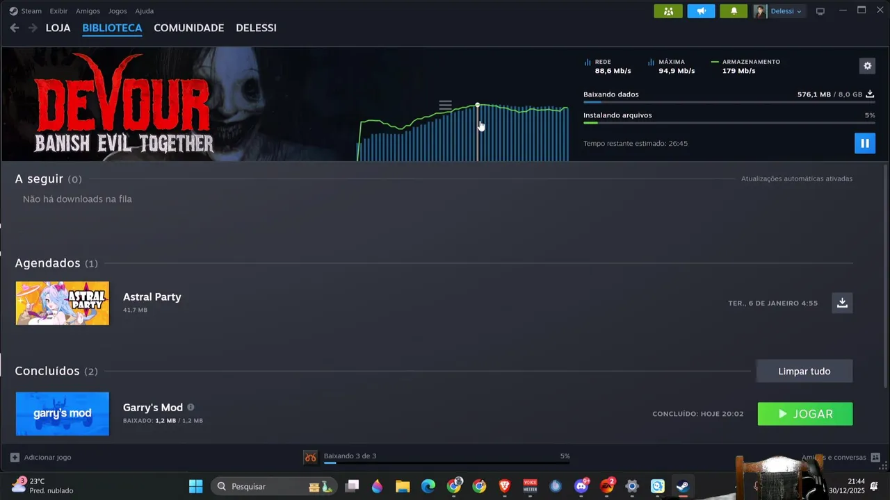
Task: Open Brave browser from taskbar
Action: click(505, 486)
